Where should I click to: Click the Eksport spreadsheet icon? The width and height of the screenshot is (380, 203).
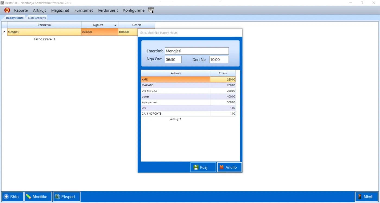[x=58, y=197]
